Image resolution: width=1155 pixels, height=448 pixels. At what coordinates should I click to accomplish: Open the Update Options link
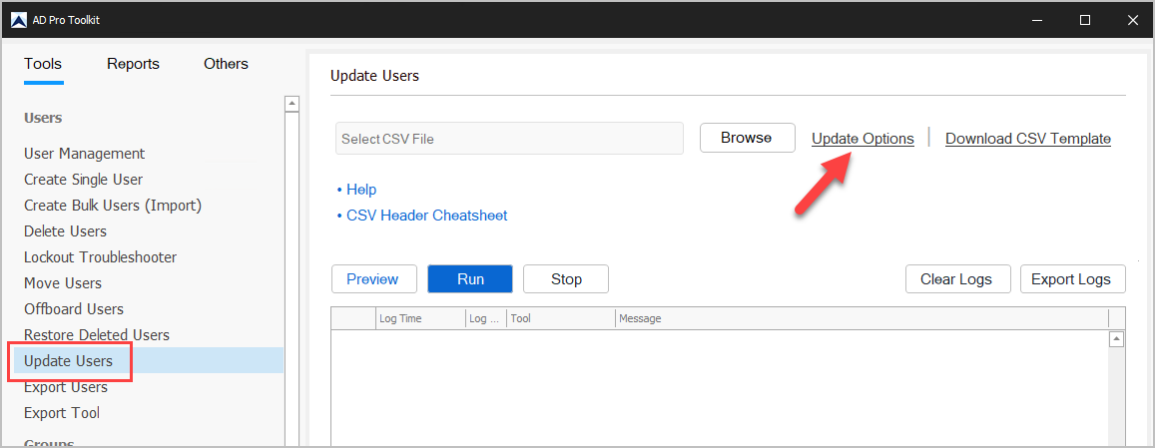tap(863, 139)
